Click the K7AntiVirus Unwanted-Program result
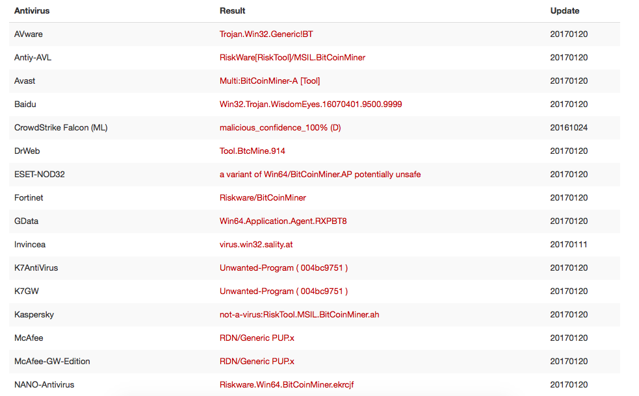The image size is (639, 396). [x=283, y=268]
